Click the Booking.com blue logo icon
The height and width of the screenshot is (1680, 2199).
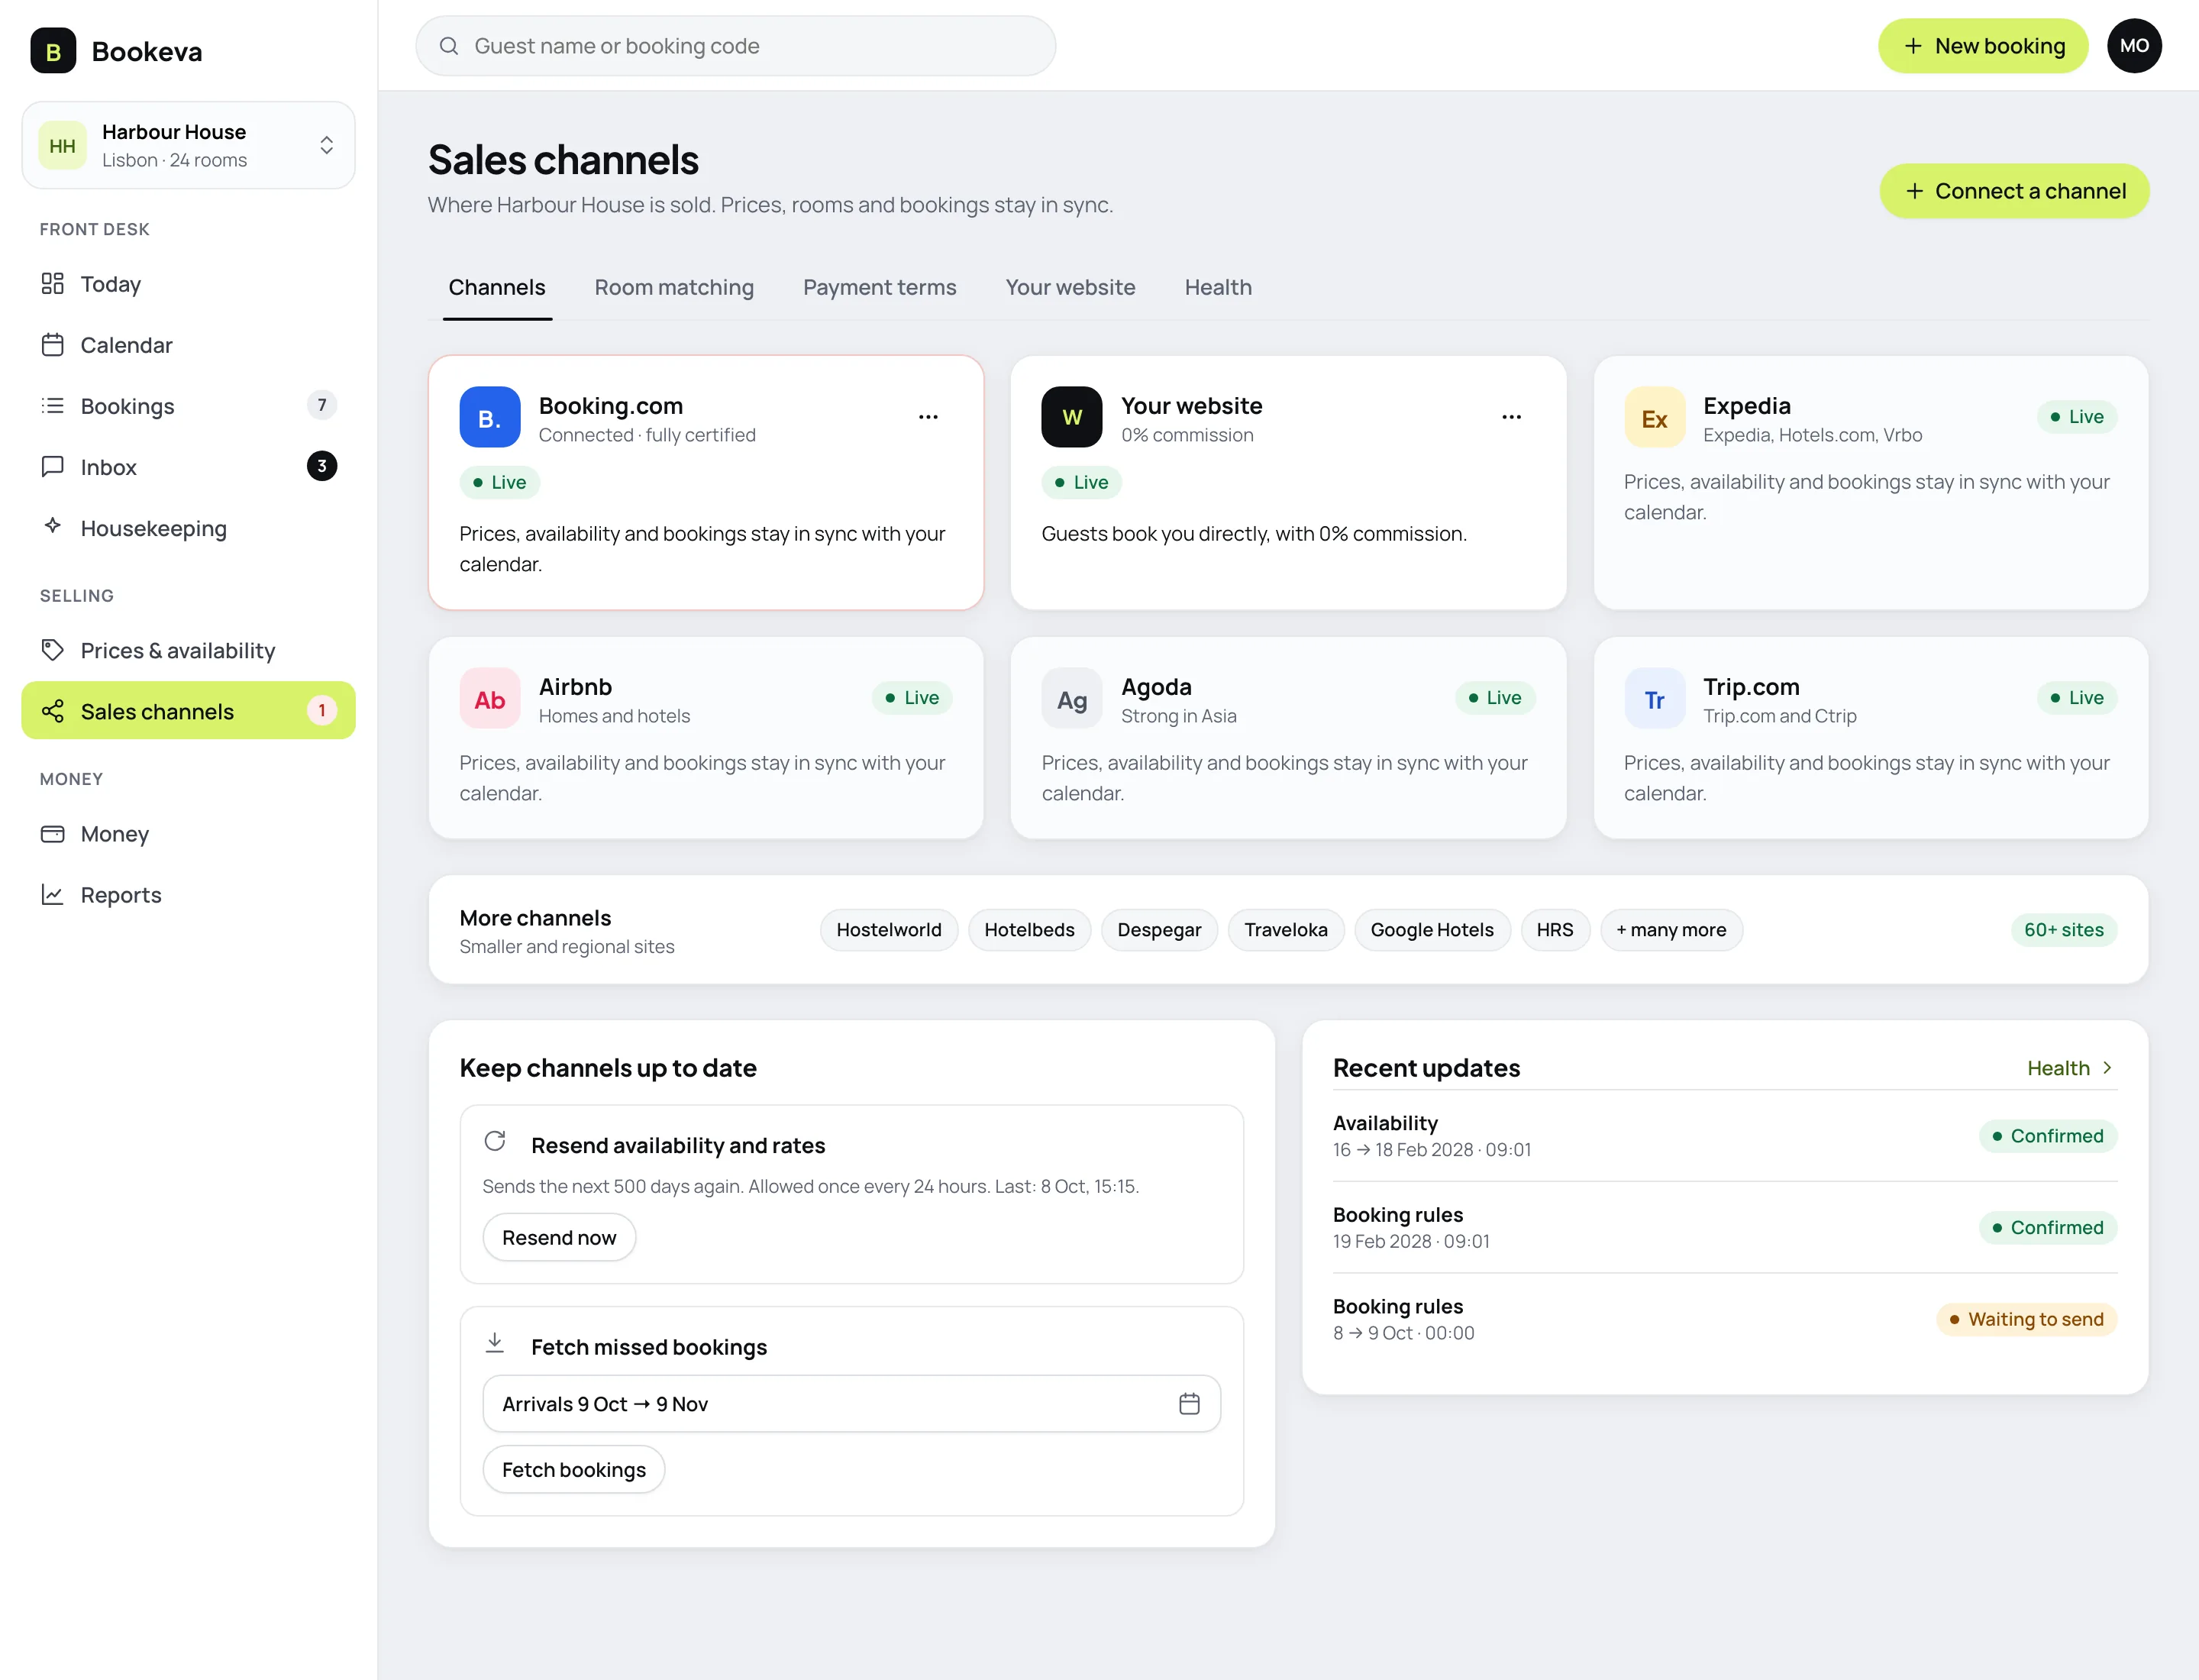tap(490, 417)
